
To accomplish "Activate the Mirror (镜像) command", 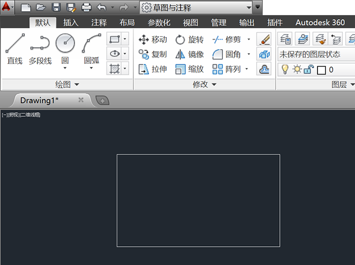I will click(190, 54).
